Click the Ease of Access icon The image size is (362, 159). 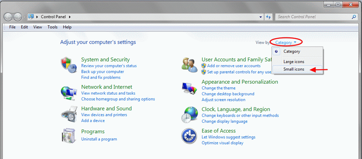coord(189,136)
